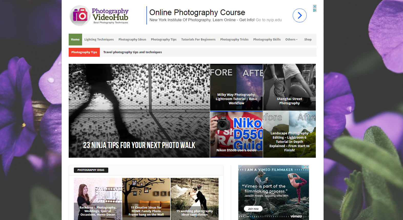The image size is (403, 220).
Task: Select Photography Tips in navigation bar
Action: pos(164,39)
